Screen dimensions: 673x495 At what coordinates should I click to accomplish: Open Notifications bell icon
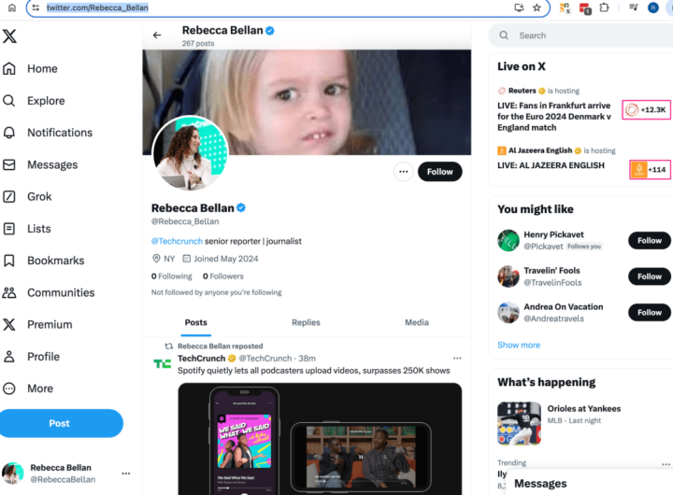coord(9,133)
